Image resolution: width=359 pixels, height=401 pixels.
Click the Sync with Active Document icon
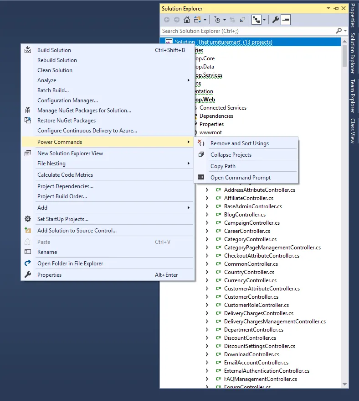232,20
